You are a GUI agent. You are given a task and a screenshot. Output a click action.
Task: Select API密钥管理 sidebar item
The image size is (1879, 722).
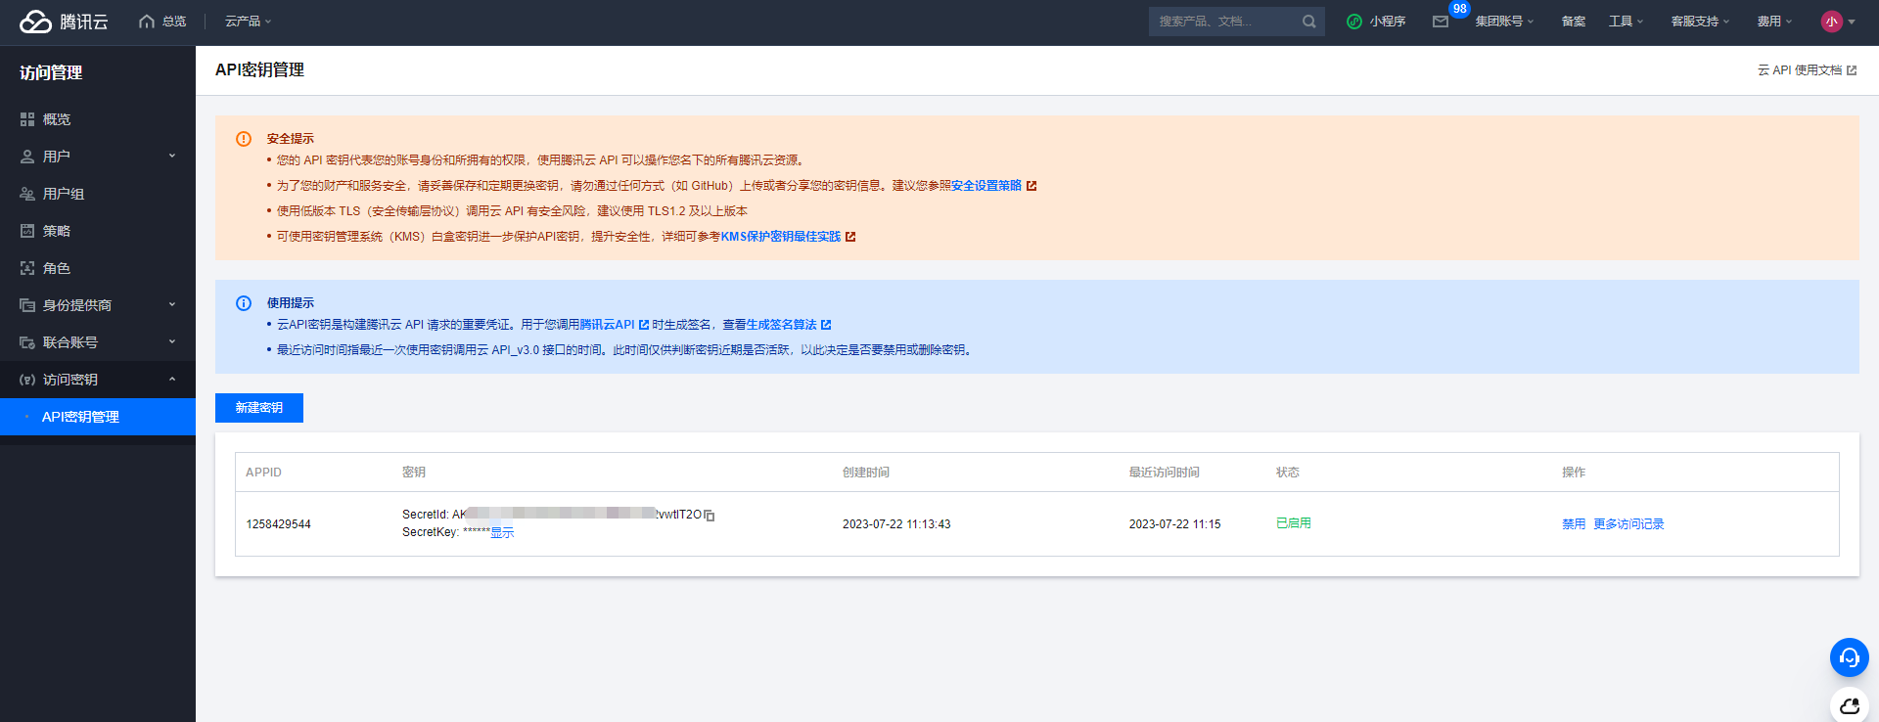(98, 417)
